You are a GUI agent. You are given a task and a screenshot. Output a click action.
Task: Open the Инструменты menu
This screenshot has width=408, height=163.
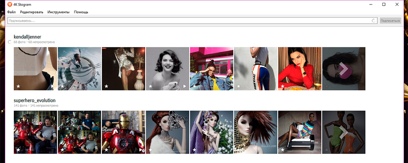pyautogui.click(x=58, y=12)
